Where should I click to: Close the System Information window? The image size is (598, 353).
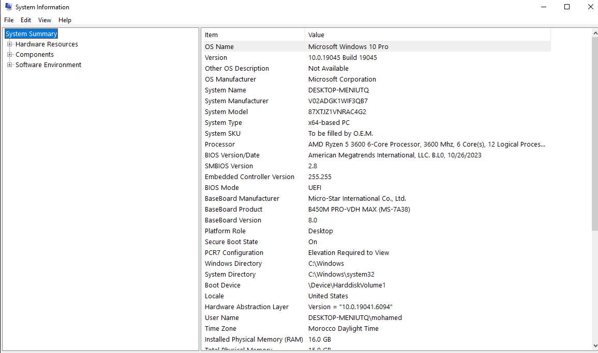pyautogui.click(x=590, y=7)
